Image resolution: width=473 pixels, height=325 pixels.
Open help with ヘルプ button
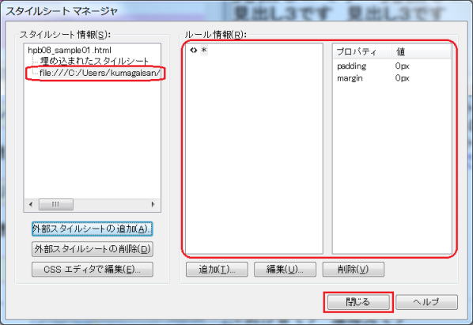(x=426, y=302)
